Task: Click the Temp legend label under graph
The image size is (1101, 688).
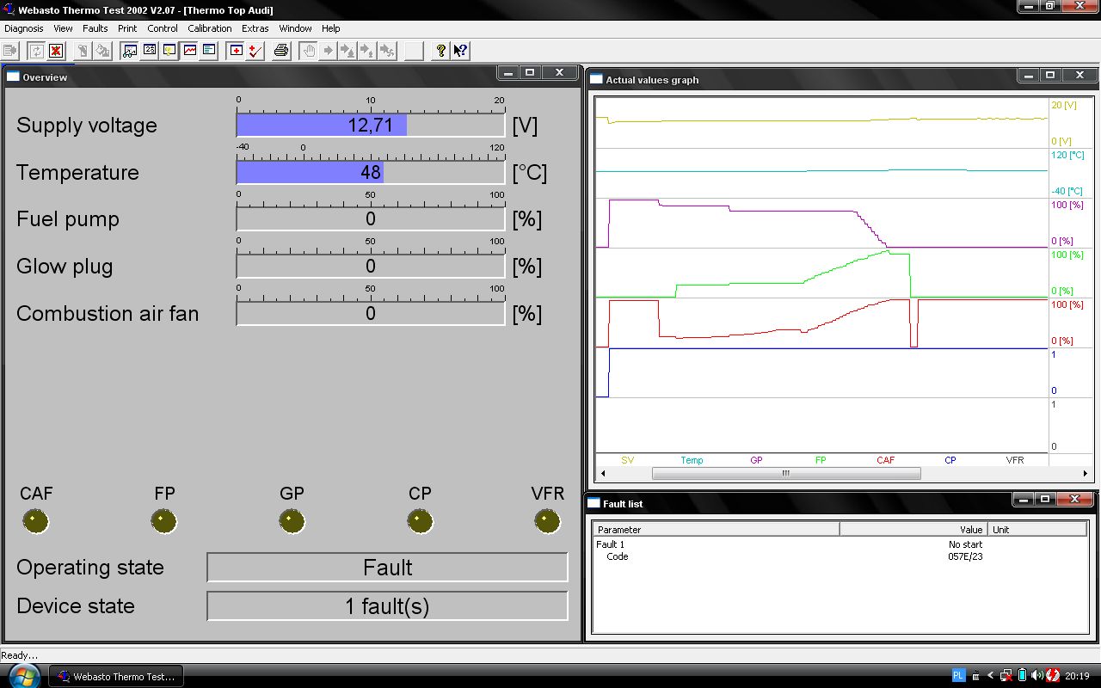Action: tap(692, 460)
